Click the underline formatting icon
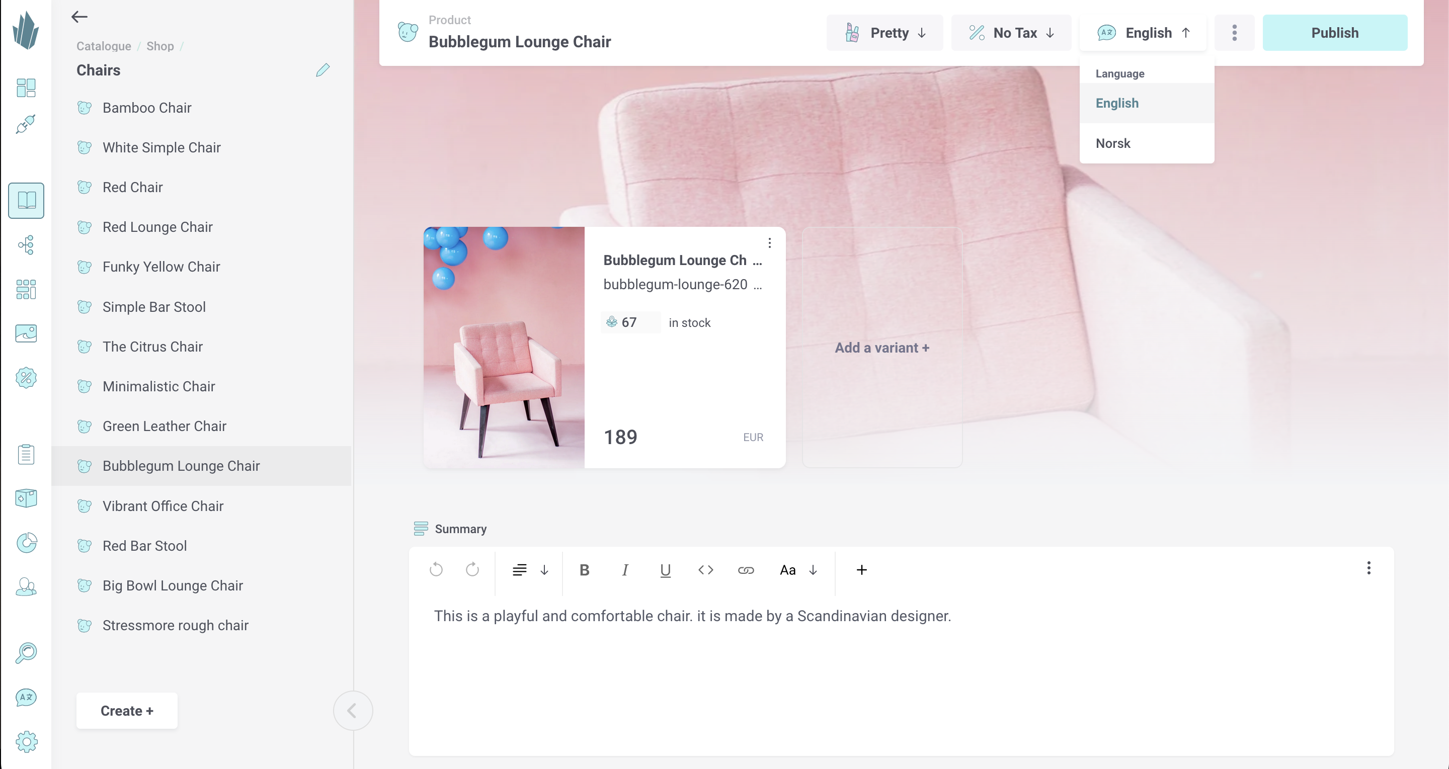 tap(665, 570)
